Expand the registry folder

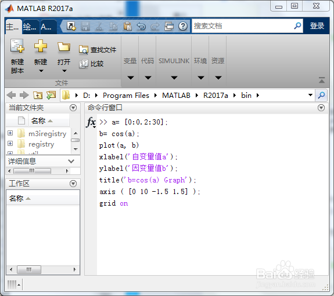(x=10, y=143)
